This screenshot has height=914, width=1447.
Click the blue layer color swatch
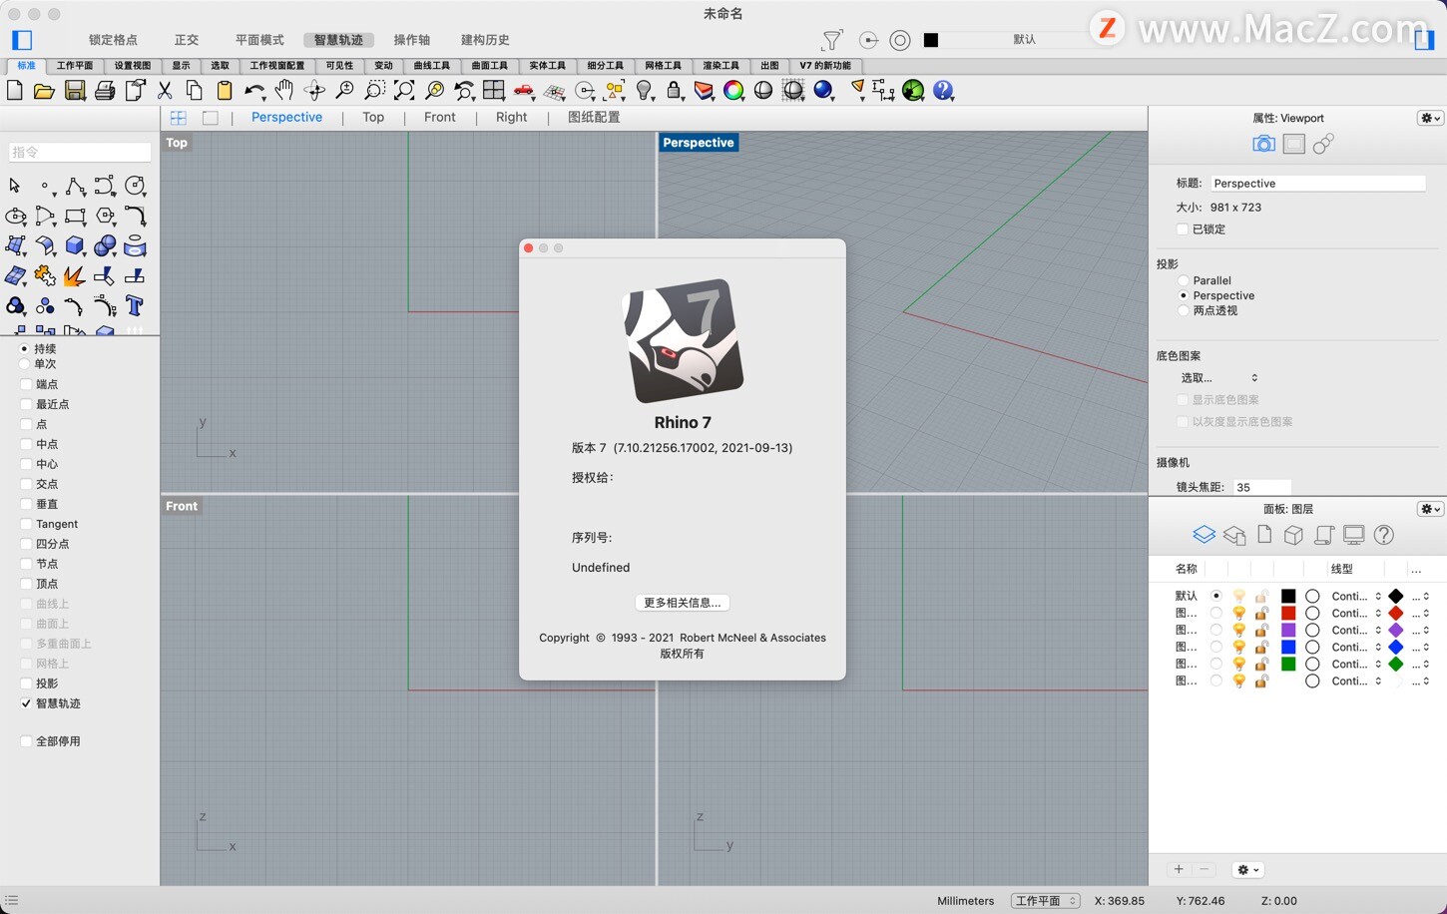[1288, 648]
